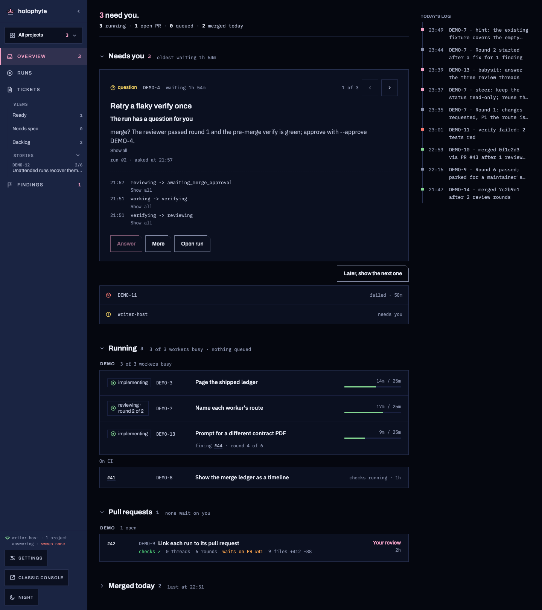
Task: Open the Findings section
Action: click(44, 185)
